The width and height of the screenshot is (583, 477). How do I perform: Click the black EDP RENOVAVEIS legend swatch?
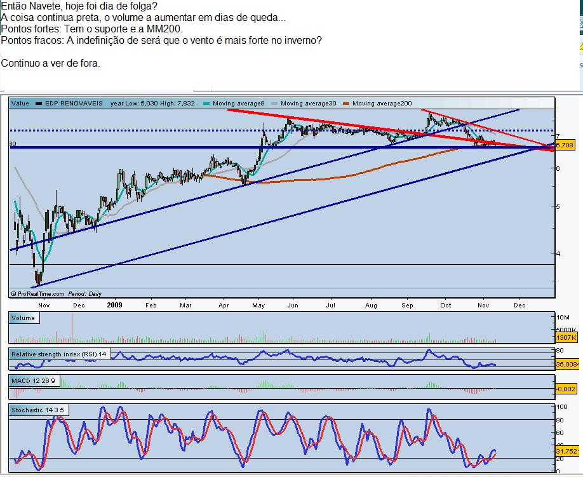tap(39, 104)
